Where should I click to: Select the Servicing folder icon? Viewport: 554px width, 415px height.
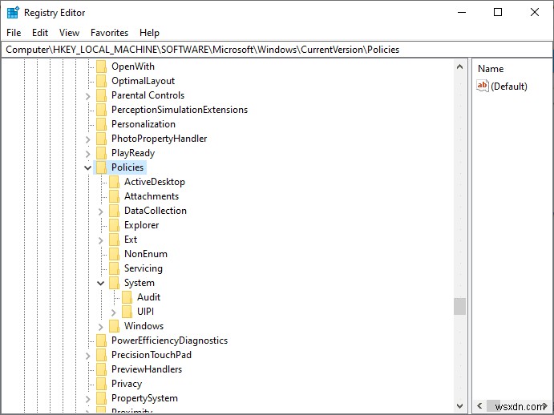point(114,268)
